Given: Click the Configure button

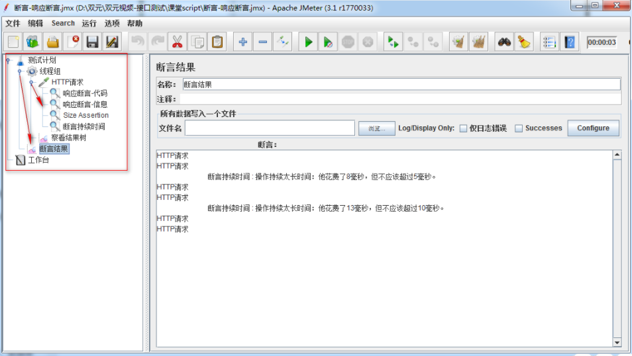Looking at the screenshot, I should pyautogui.click(x=594, y=128).
